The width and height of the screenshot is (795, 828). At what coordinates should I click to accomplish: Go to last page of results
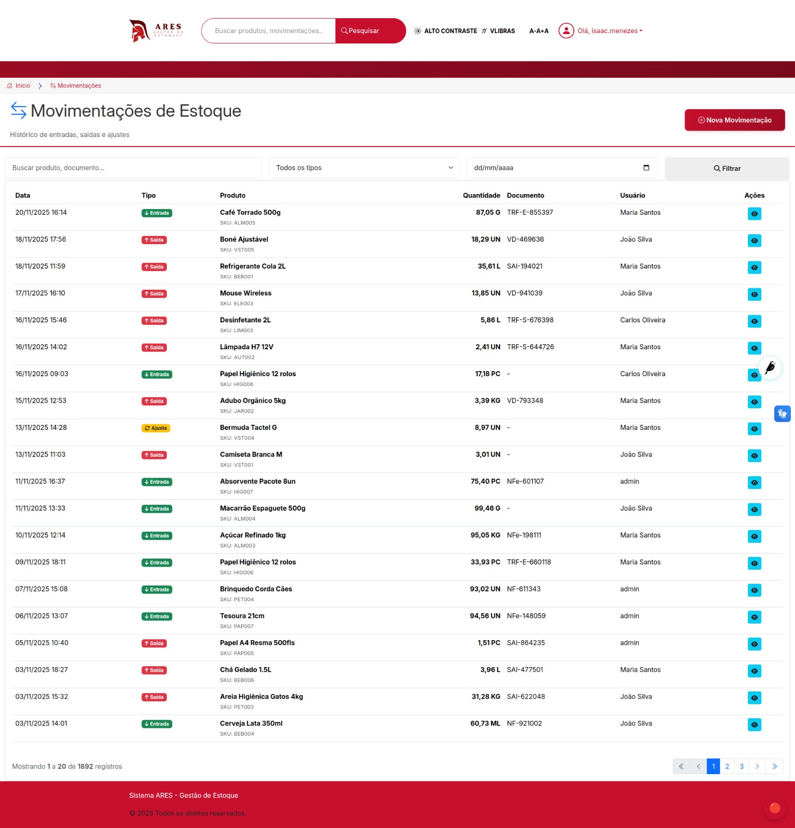(x=774, y=766)
